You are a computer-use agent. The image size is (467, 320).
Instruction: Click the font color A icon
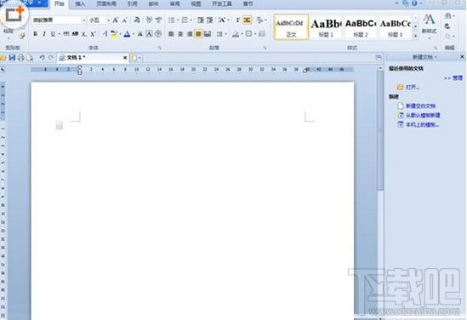[127, 34]
